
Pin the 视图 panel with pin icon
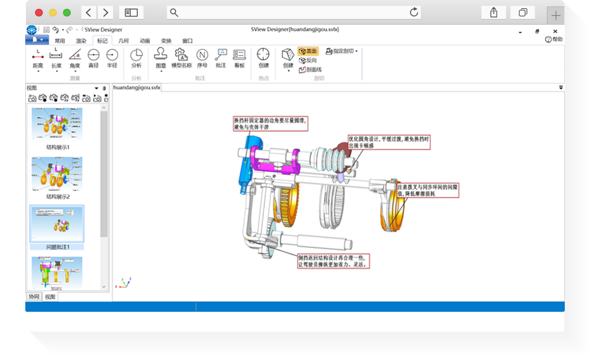pyautogui.click(x=104, y=88)
